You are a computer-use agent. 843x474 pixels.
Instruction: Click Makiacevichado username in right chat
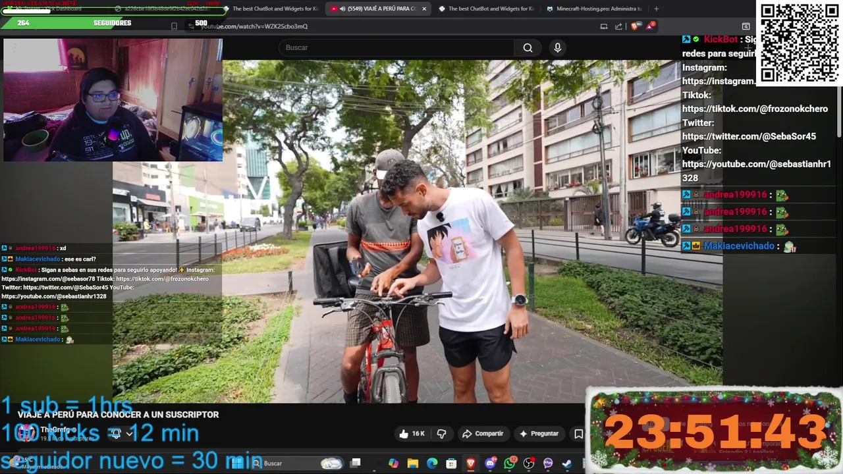coord(739,246)
